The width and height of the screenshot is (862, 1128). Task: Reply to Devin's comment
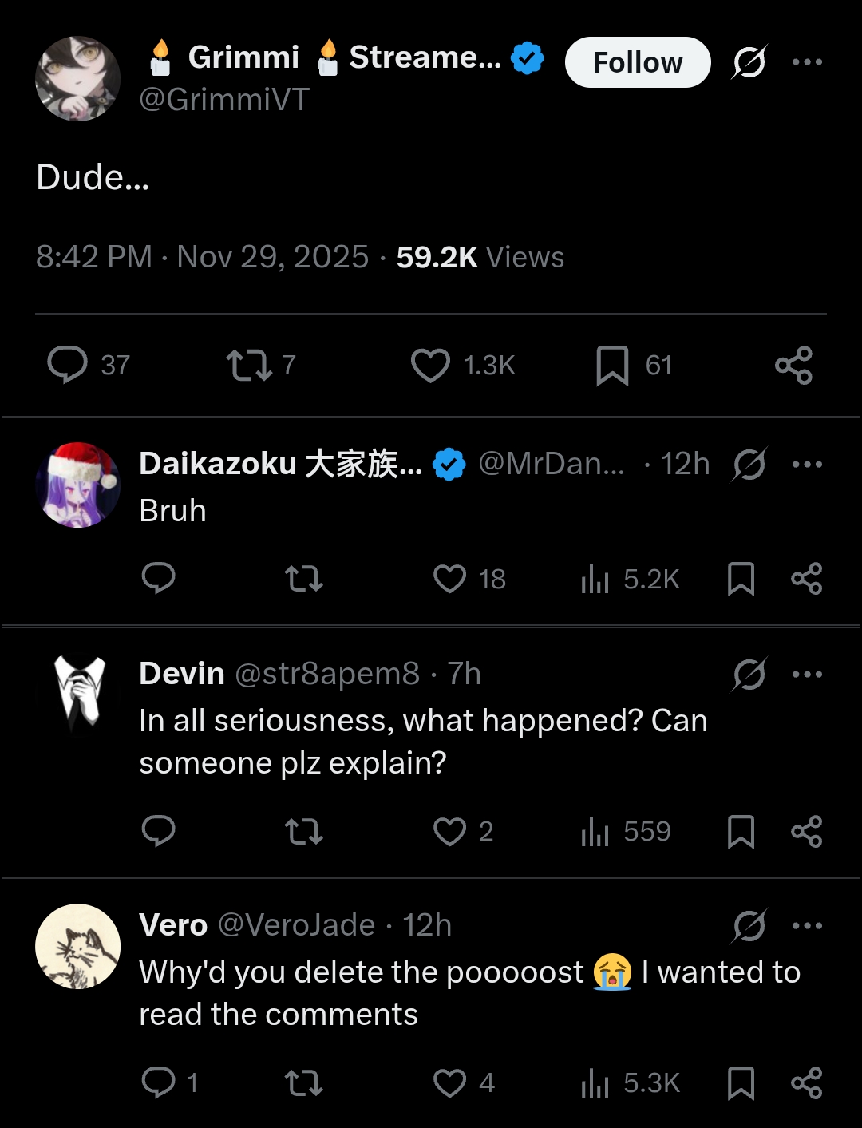pyautogui.click(x=158, y=831)
